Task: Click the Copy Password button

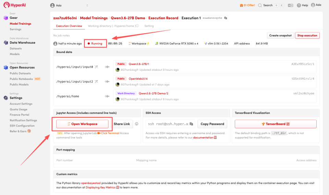Action: click(212, 124)
